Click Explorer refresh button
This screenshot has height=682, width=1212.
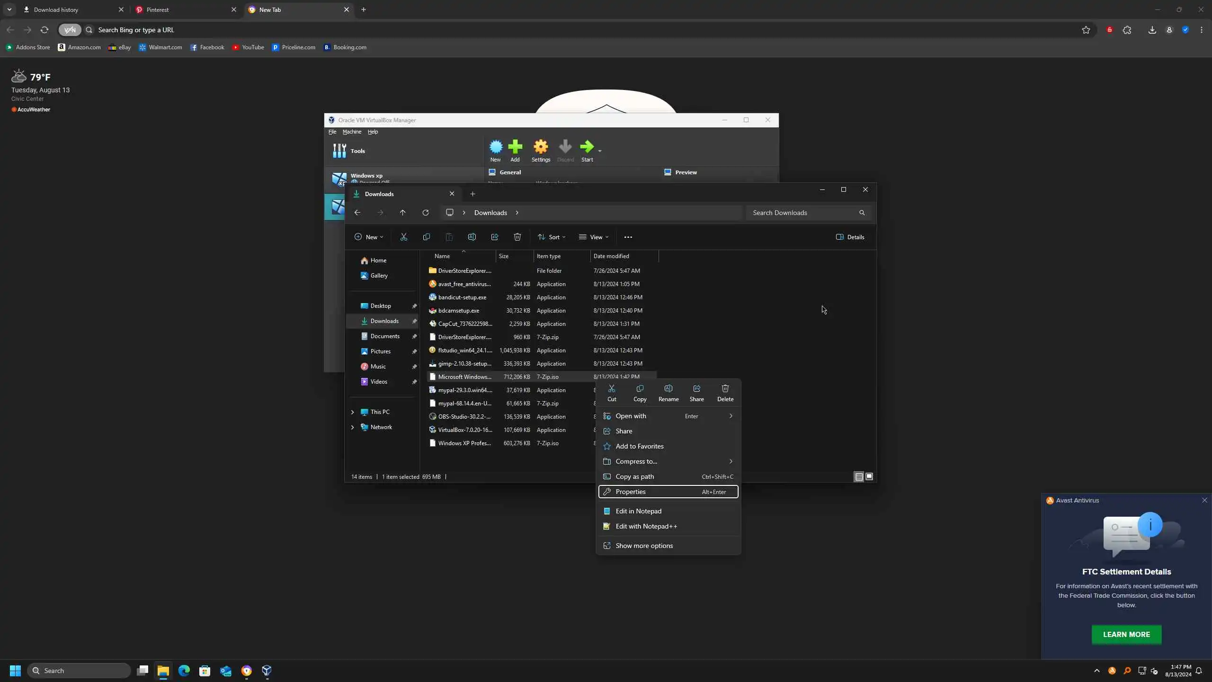(425, 213)
